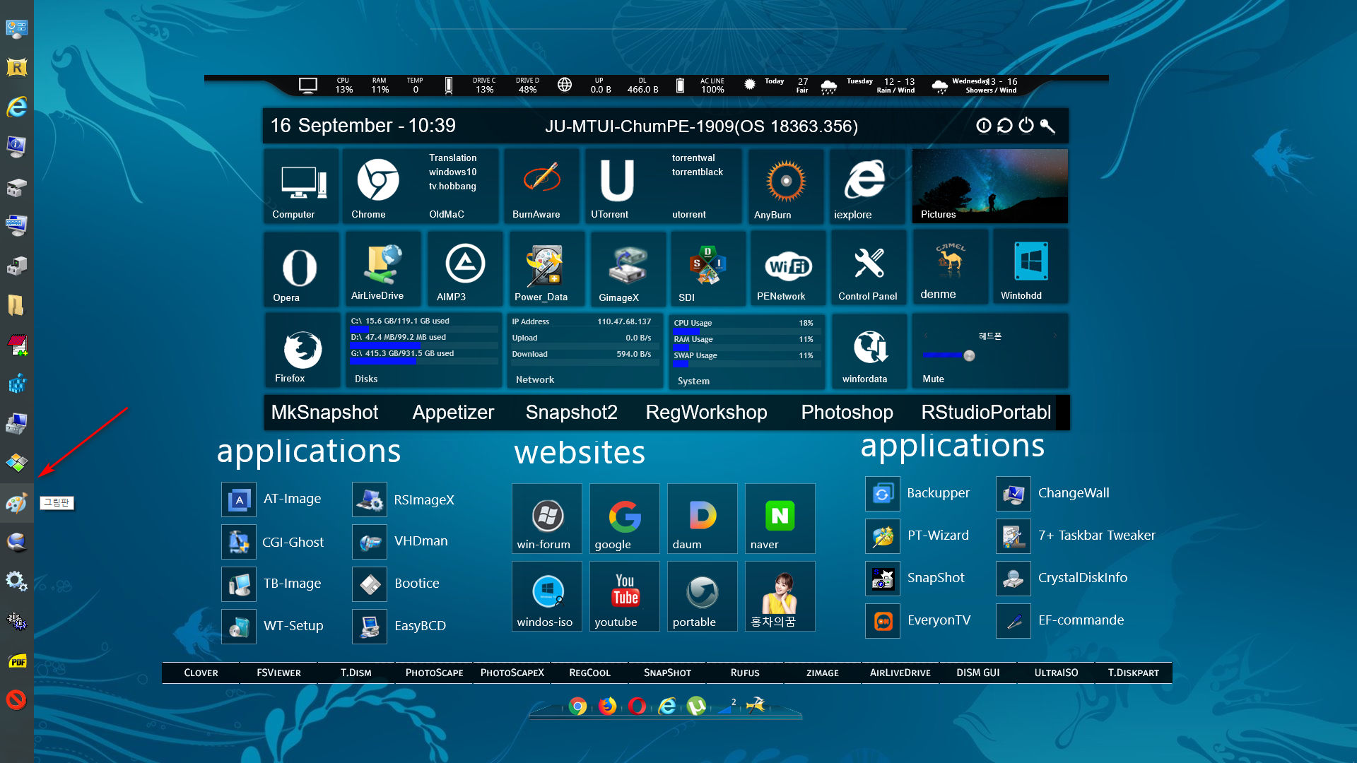Click the PHOTOSCAPEX button in bottom bar
The width and height of the screenshot is (1357, 763).
click(512, 673)
